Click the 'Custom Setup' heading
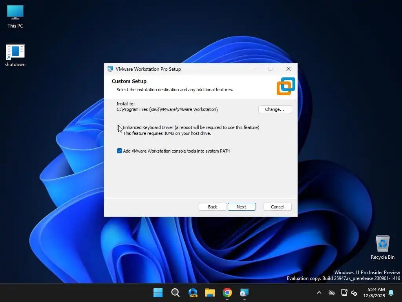 (x=129, y=81)
